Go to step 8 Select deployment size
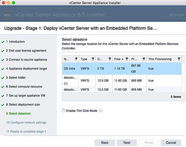 tap(23, 105)
